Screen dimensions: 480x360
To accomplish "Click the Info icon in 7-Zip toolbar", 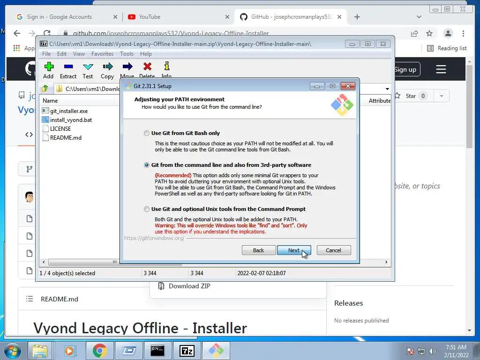I will click(167, 66).
